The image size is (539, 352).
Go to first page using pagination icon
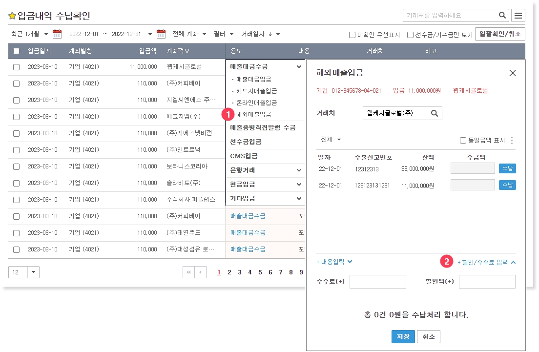coord(188,272)
